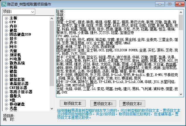
Task: Expand the U盘 tree node
Action: coord(6,100)
